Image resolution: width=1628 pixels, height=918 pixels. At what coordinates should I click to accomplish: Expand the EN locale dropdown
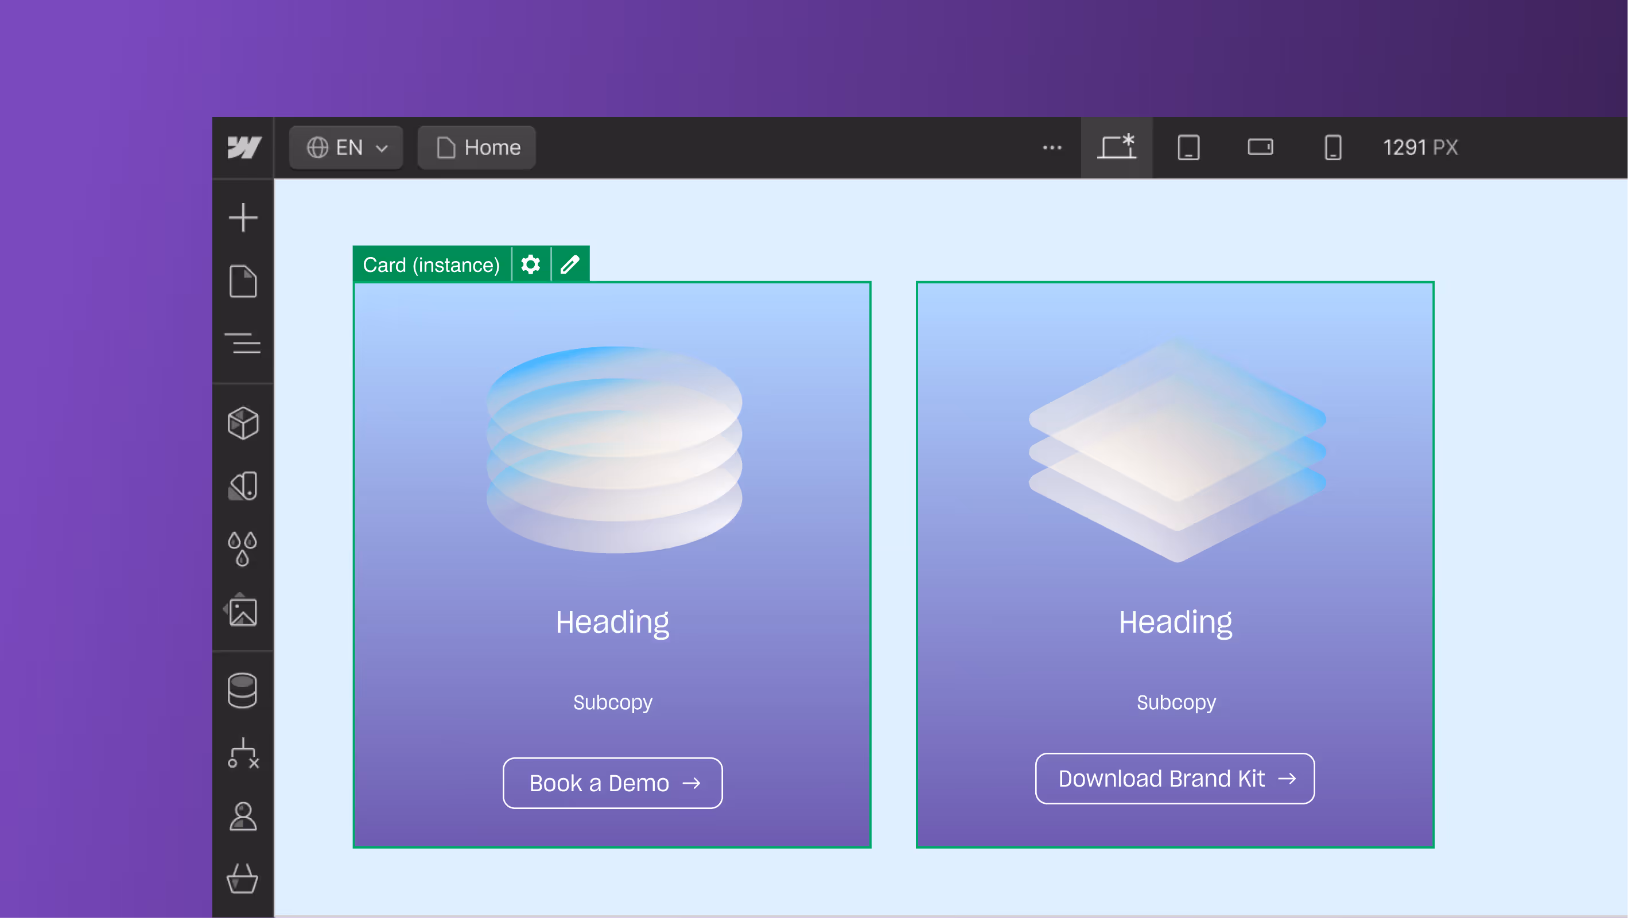pos(347,147)
